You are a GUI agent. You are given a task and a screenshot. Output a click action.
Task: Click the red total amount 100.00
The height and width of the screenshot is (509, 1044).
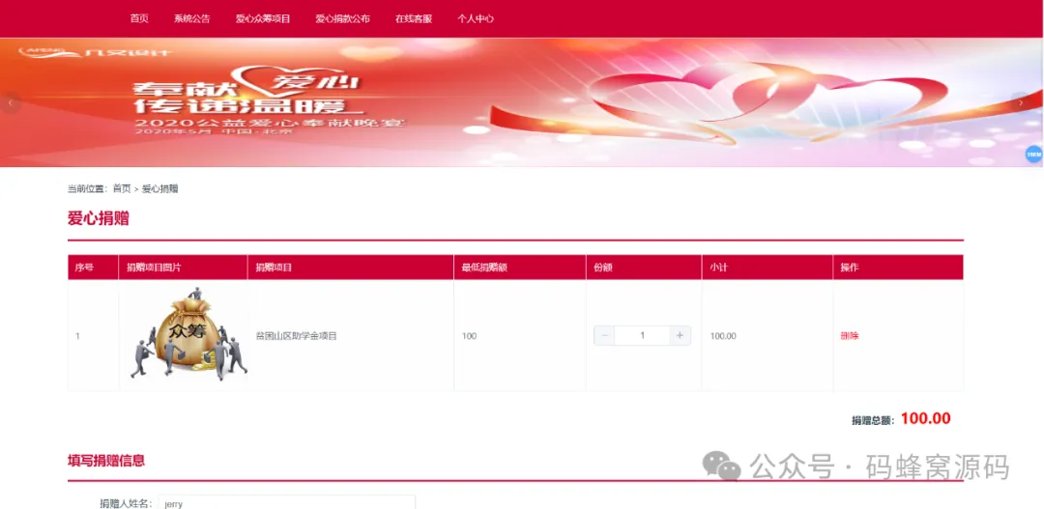925,418
